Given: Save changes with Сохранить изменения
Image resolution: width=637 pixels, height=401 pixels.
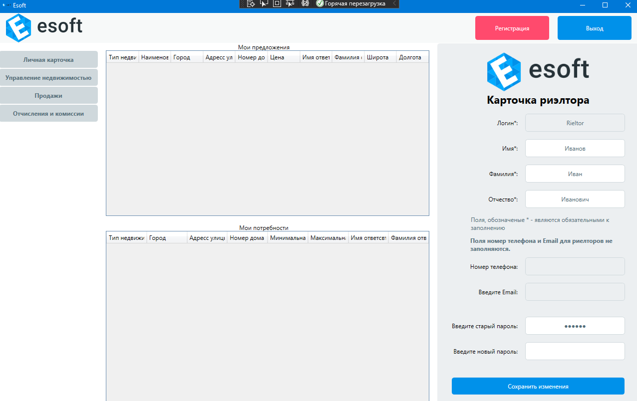Looking at the screenshot, I should tap(538, 386).
